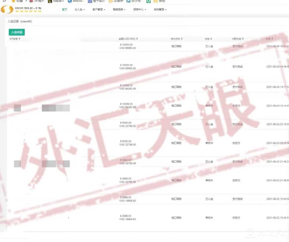
Task: Click 电汇转账 in 2021-09-22 10:42 row
Action: pyautogui.click(x=176, y=218)
